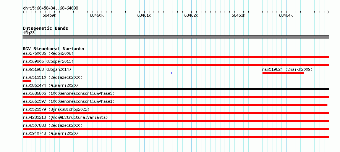
Task: Click esv2662597 (1000GenomesConsortiumPhase1) label
Action: pyautogui.click(x=69, y=101)
